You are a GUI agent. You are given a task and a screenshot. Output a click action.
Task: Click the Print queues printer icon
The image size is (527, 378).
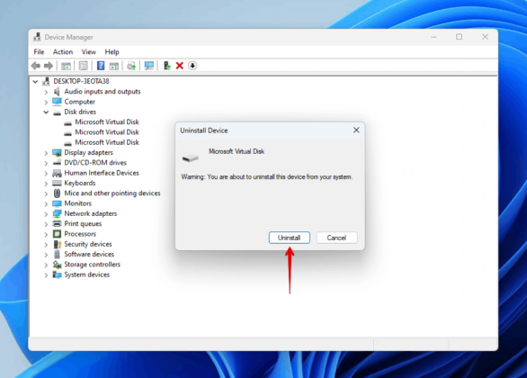58,223
